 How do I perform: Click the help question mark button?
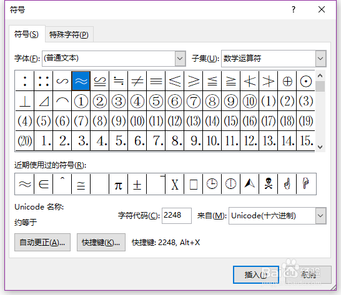pyautogui.click(x=294, y=9)
